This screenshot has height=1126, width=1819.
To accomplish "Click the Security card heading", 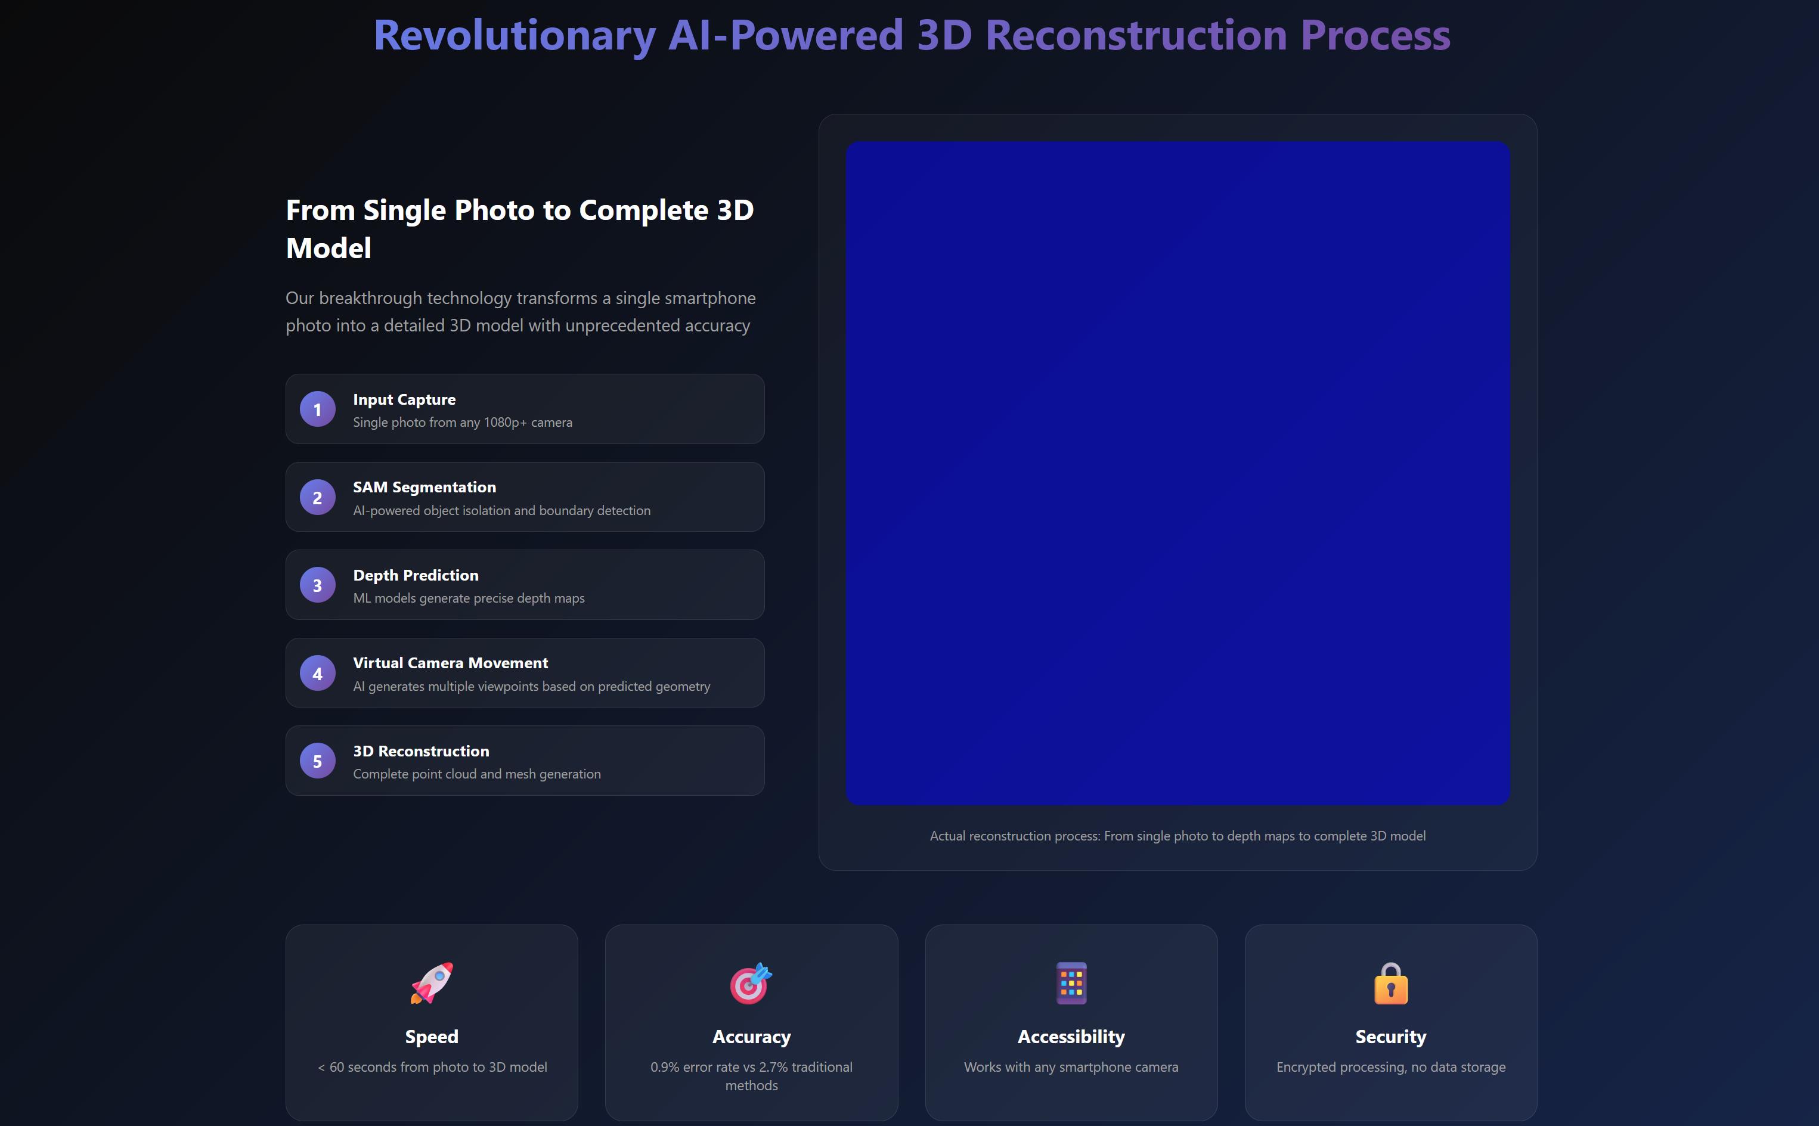I will 1391,1037.
